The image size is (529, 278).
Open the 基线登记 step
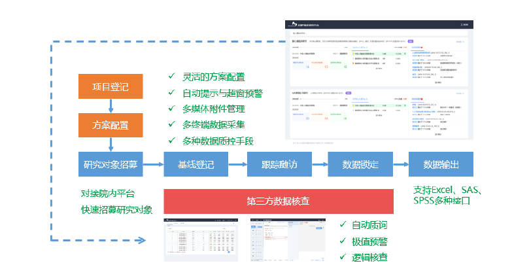[196, 164]
